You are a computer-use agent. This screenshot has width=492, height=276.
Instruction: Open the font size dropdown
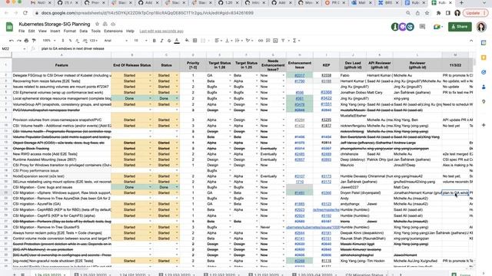click(140, 41)
